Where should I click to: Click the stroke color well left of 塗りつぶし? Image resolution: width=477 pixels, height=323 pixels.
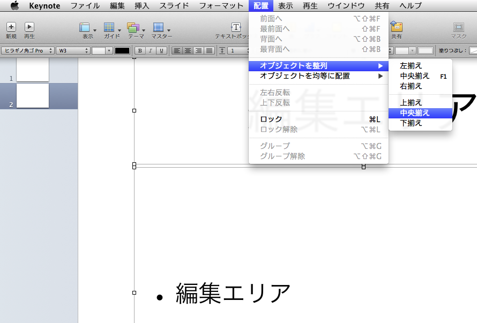(426, 50)
